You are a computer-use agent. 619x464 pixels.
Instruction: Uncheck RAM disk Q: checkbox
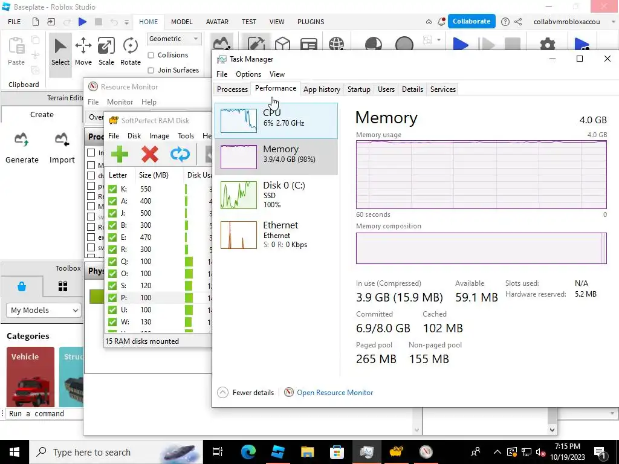(112, 262)
